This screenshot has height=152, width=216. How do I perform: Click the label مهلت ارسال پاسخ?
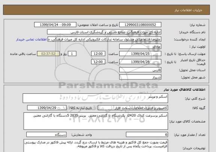point(192,54)
